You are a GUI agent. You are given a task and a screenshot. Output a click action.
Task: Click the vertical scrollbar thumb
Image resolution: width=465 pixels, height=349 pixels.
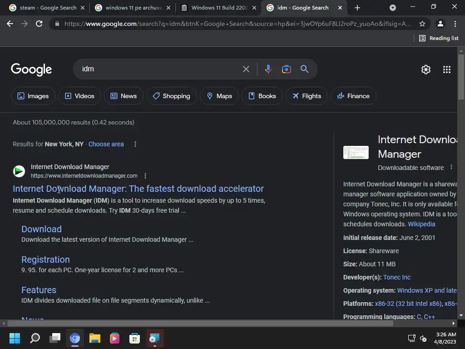tap(461, 77)
